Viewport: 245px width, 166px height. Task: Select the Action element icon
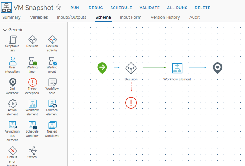12,104
